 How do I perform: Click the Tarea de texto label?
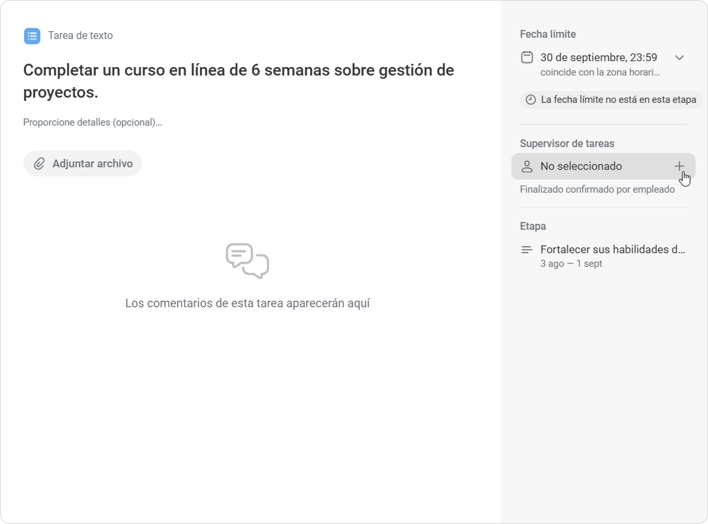click(x=80, y=36)
